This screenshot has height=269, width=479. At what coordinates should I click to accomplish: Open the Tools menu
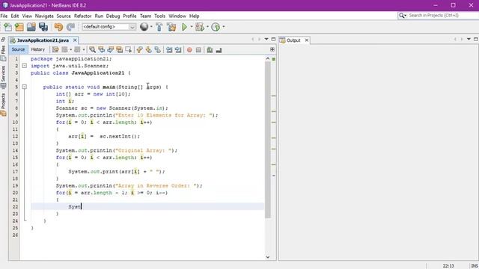159,16
